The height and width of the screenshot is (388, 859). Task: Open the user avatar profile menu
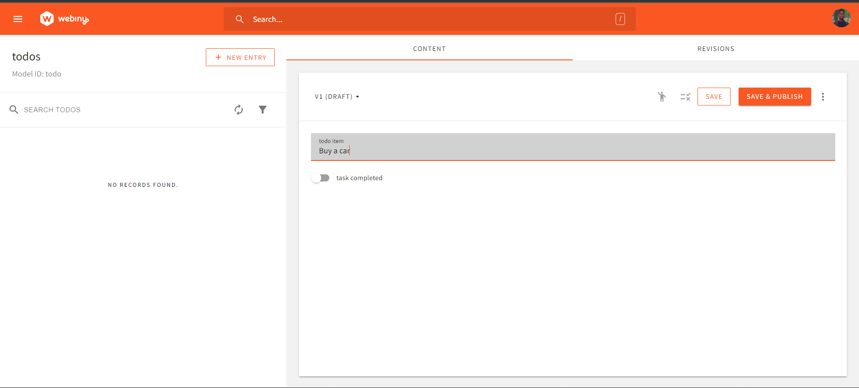841,18
